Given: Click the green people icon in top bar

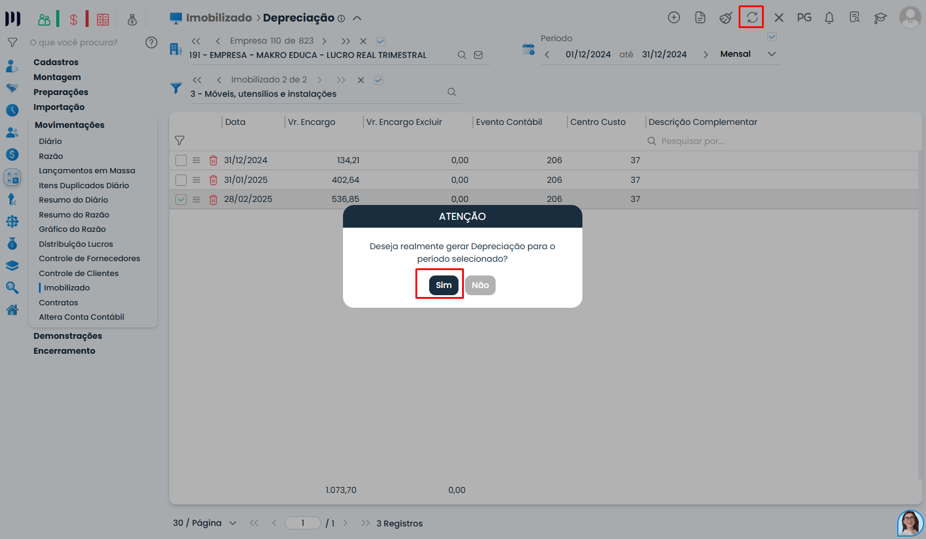Looking at the screenshot, I should tap(44, 20).
